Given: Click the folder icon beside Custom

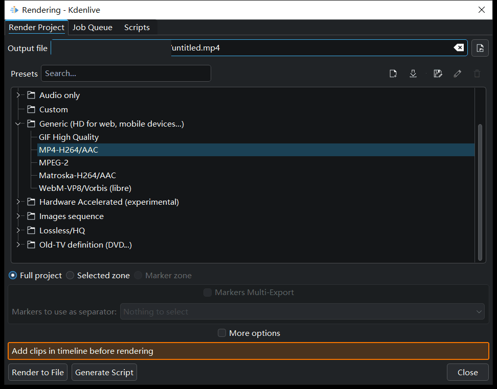Looking at the screenshot, I should point(31,110).
